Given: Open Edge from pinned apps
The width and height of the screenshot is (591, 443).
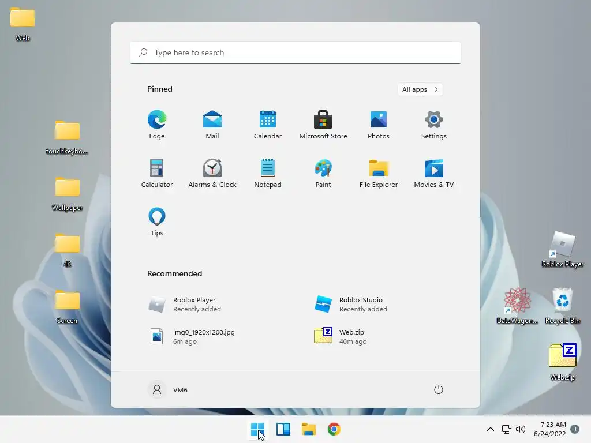Looking at the screenshot, I should tap(157, 125).
